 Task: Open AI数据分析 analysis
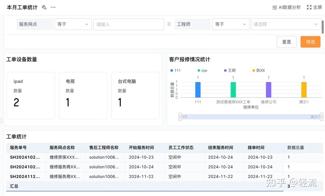pos(286,7)
